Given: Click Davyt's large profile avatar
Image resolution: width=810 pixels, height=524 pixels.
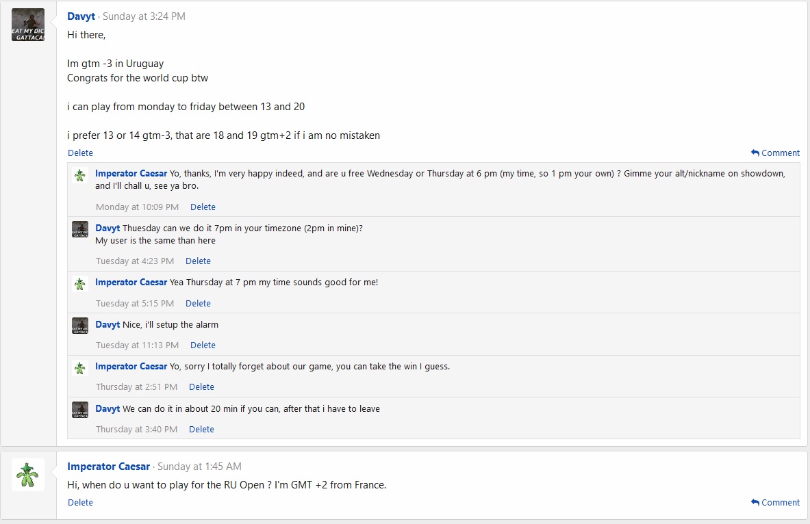Looking at the screenshot, I should tap(28, 25).
